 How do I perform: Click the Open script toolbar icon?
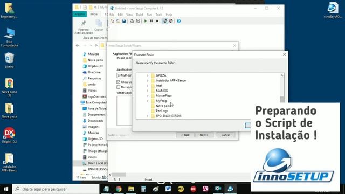pos(118,21)
